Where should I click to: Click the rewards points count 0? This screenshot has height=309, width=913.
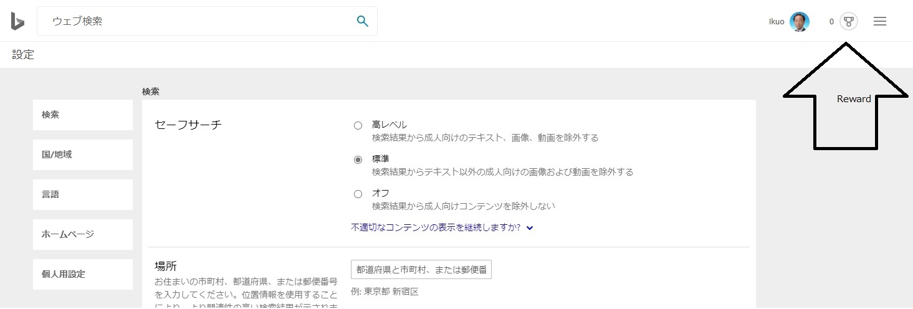point(831,22)
